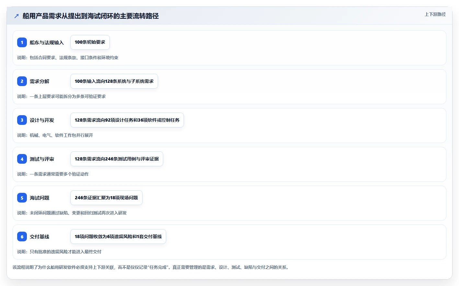Click the note 一条上层要求可能拆分为多条可验证要求
Viewport: 459px width, 286px height.
(x=62, y=96)
